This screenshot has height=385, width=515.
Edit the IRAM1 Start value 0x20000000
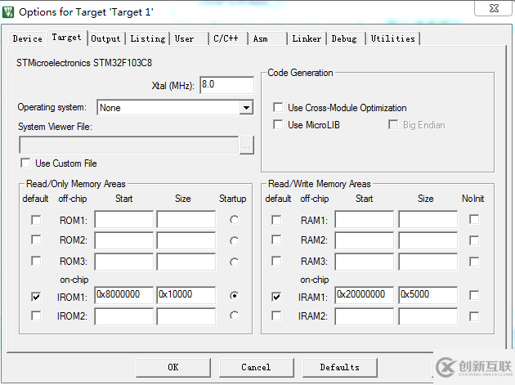pyautogui.click(x=365, y=295)
